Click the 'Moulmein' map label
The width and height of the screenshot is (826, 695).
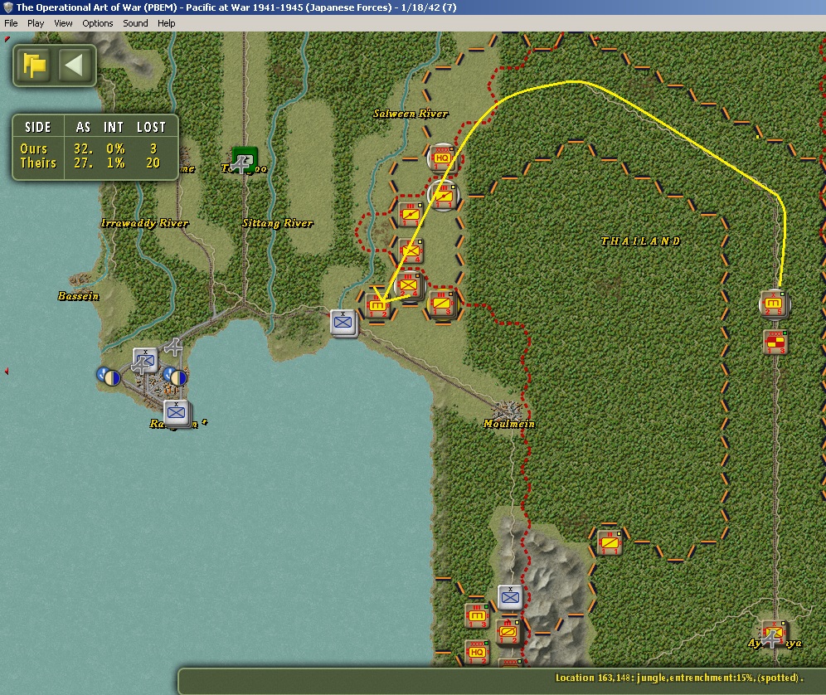coord(509,424)
